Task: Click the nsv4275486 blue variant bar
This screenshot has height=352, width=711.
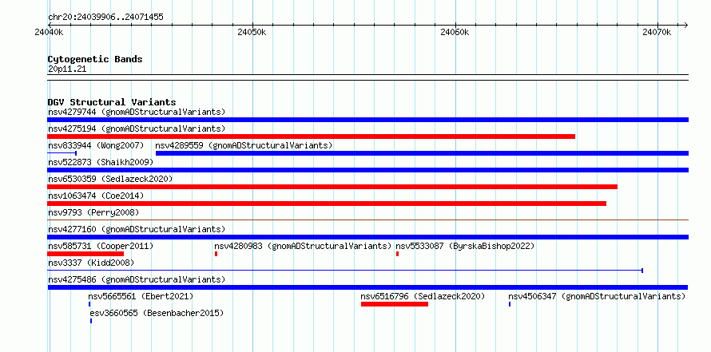Action: click(367, 287)
